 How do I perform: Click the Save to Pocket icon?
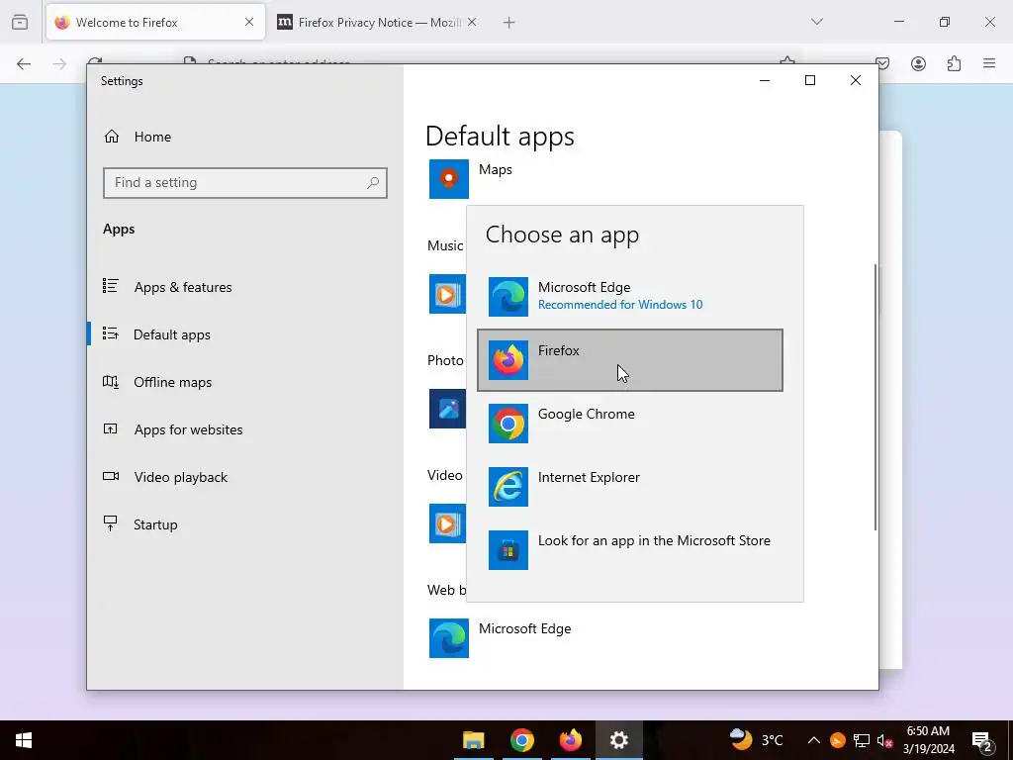tap(882, 63)
